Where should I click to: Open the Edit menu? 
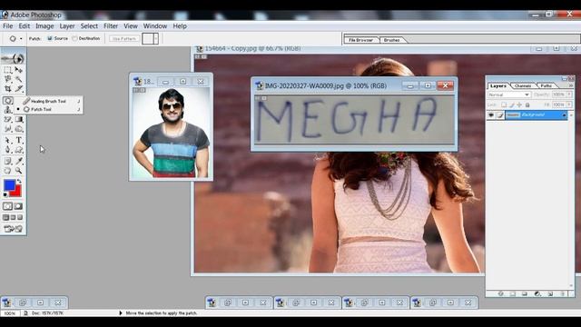[25, 26]
